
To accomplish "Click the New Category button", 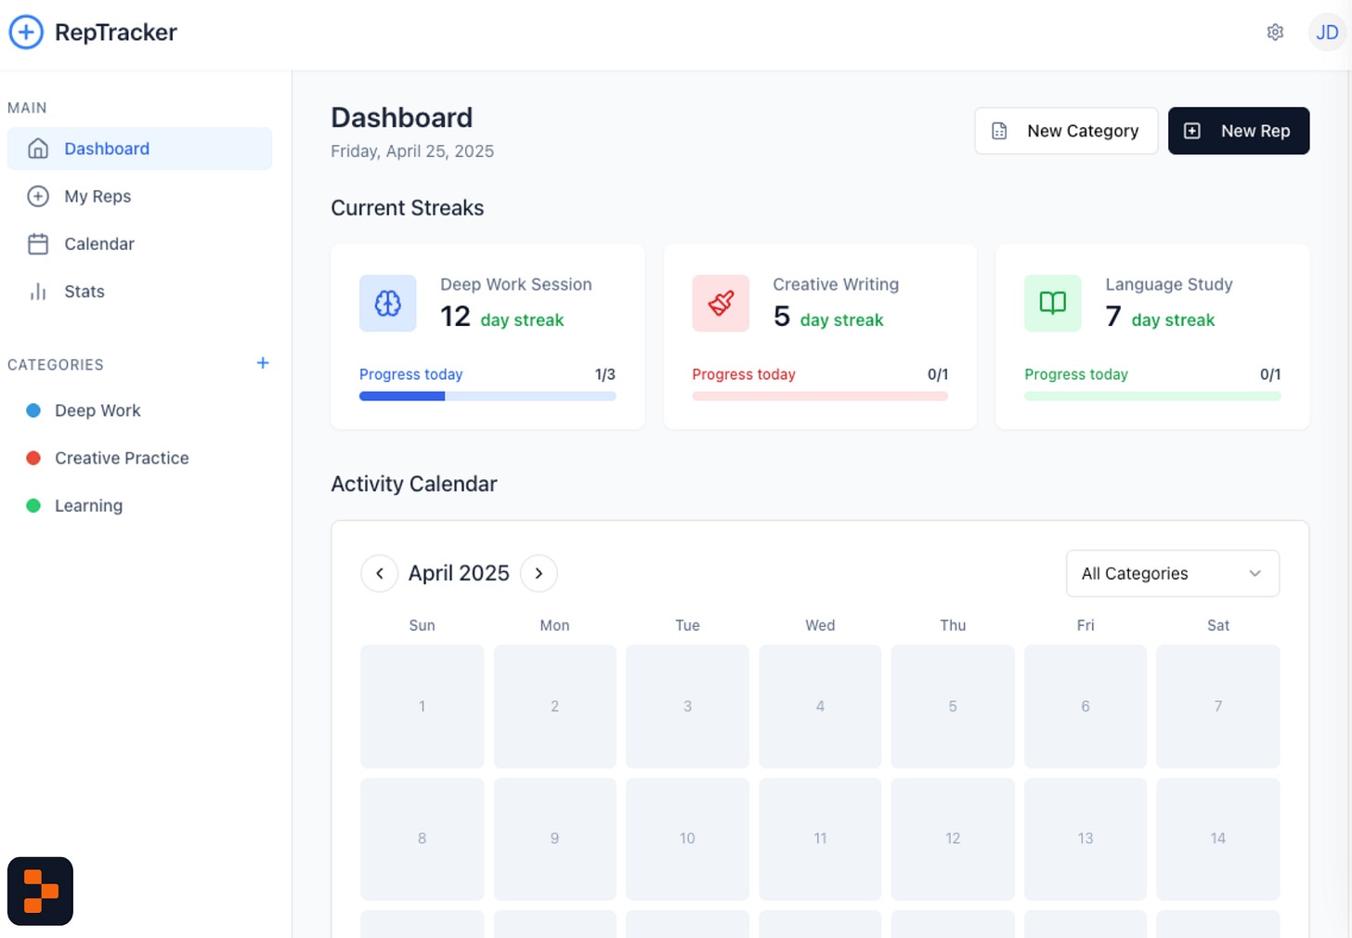I will (1066, 131).
